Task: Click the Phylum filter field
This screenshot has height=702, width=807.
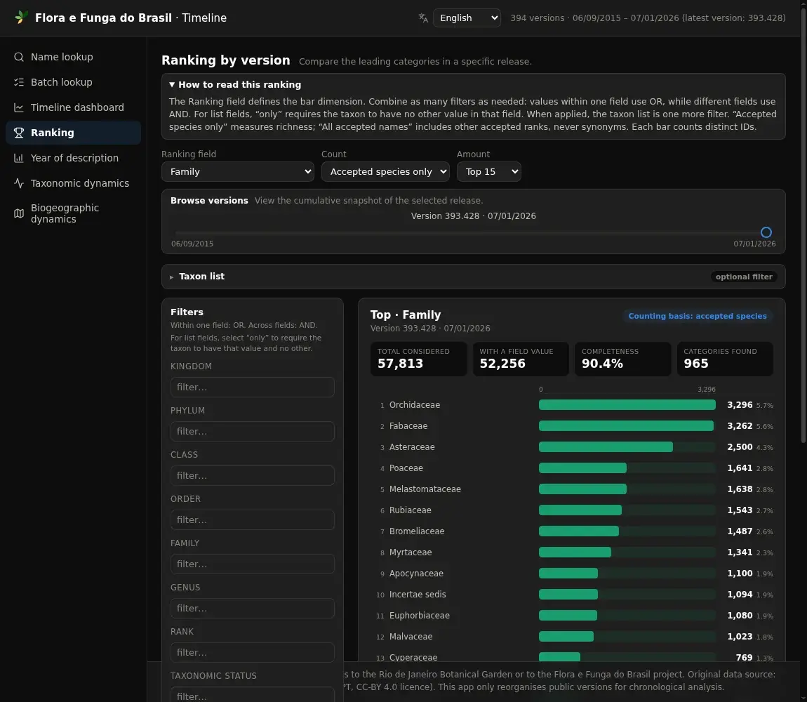Action: click(x=252, y=431)
